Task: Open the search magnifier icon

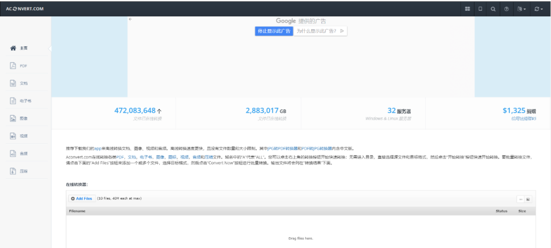Action: [493, 9]
